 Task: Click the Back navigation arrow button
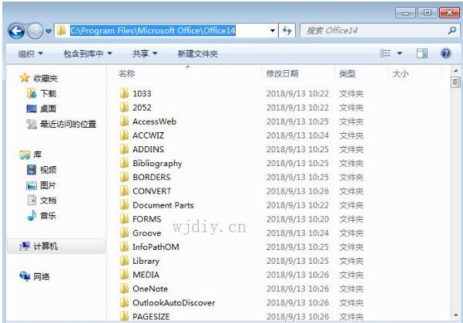click(x=16, y=31)
